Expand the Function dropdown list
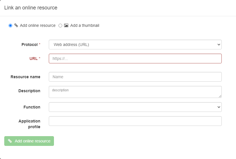The height and width of the screenshot is (159, 236). click(135, 107)
